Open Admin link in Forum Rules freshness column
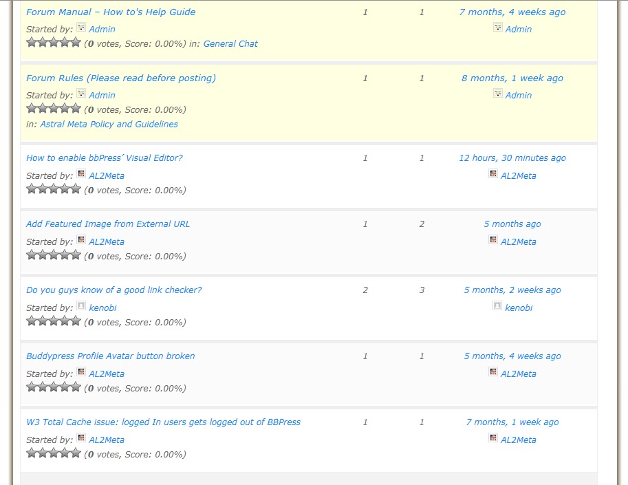The height and width of the screenshot is (485, 628). coord(518,96)
